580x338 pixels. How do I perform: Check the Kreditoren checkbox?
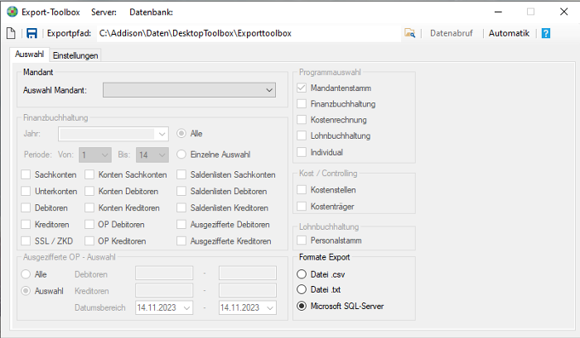[26, 224]
